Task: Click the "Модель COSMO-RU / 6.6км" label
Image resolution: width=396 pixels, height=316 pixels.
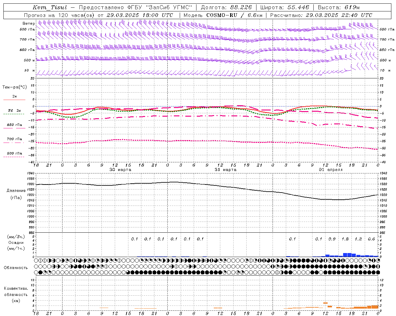Action: [223, 15]
